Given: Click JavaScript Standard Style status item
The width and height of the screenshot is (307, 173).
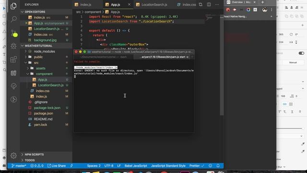Looking at the screenshot, I should coord(168,166).
